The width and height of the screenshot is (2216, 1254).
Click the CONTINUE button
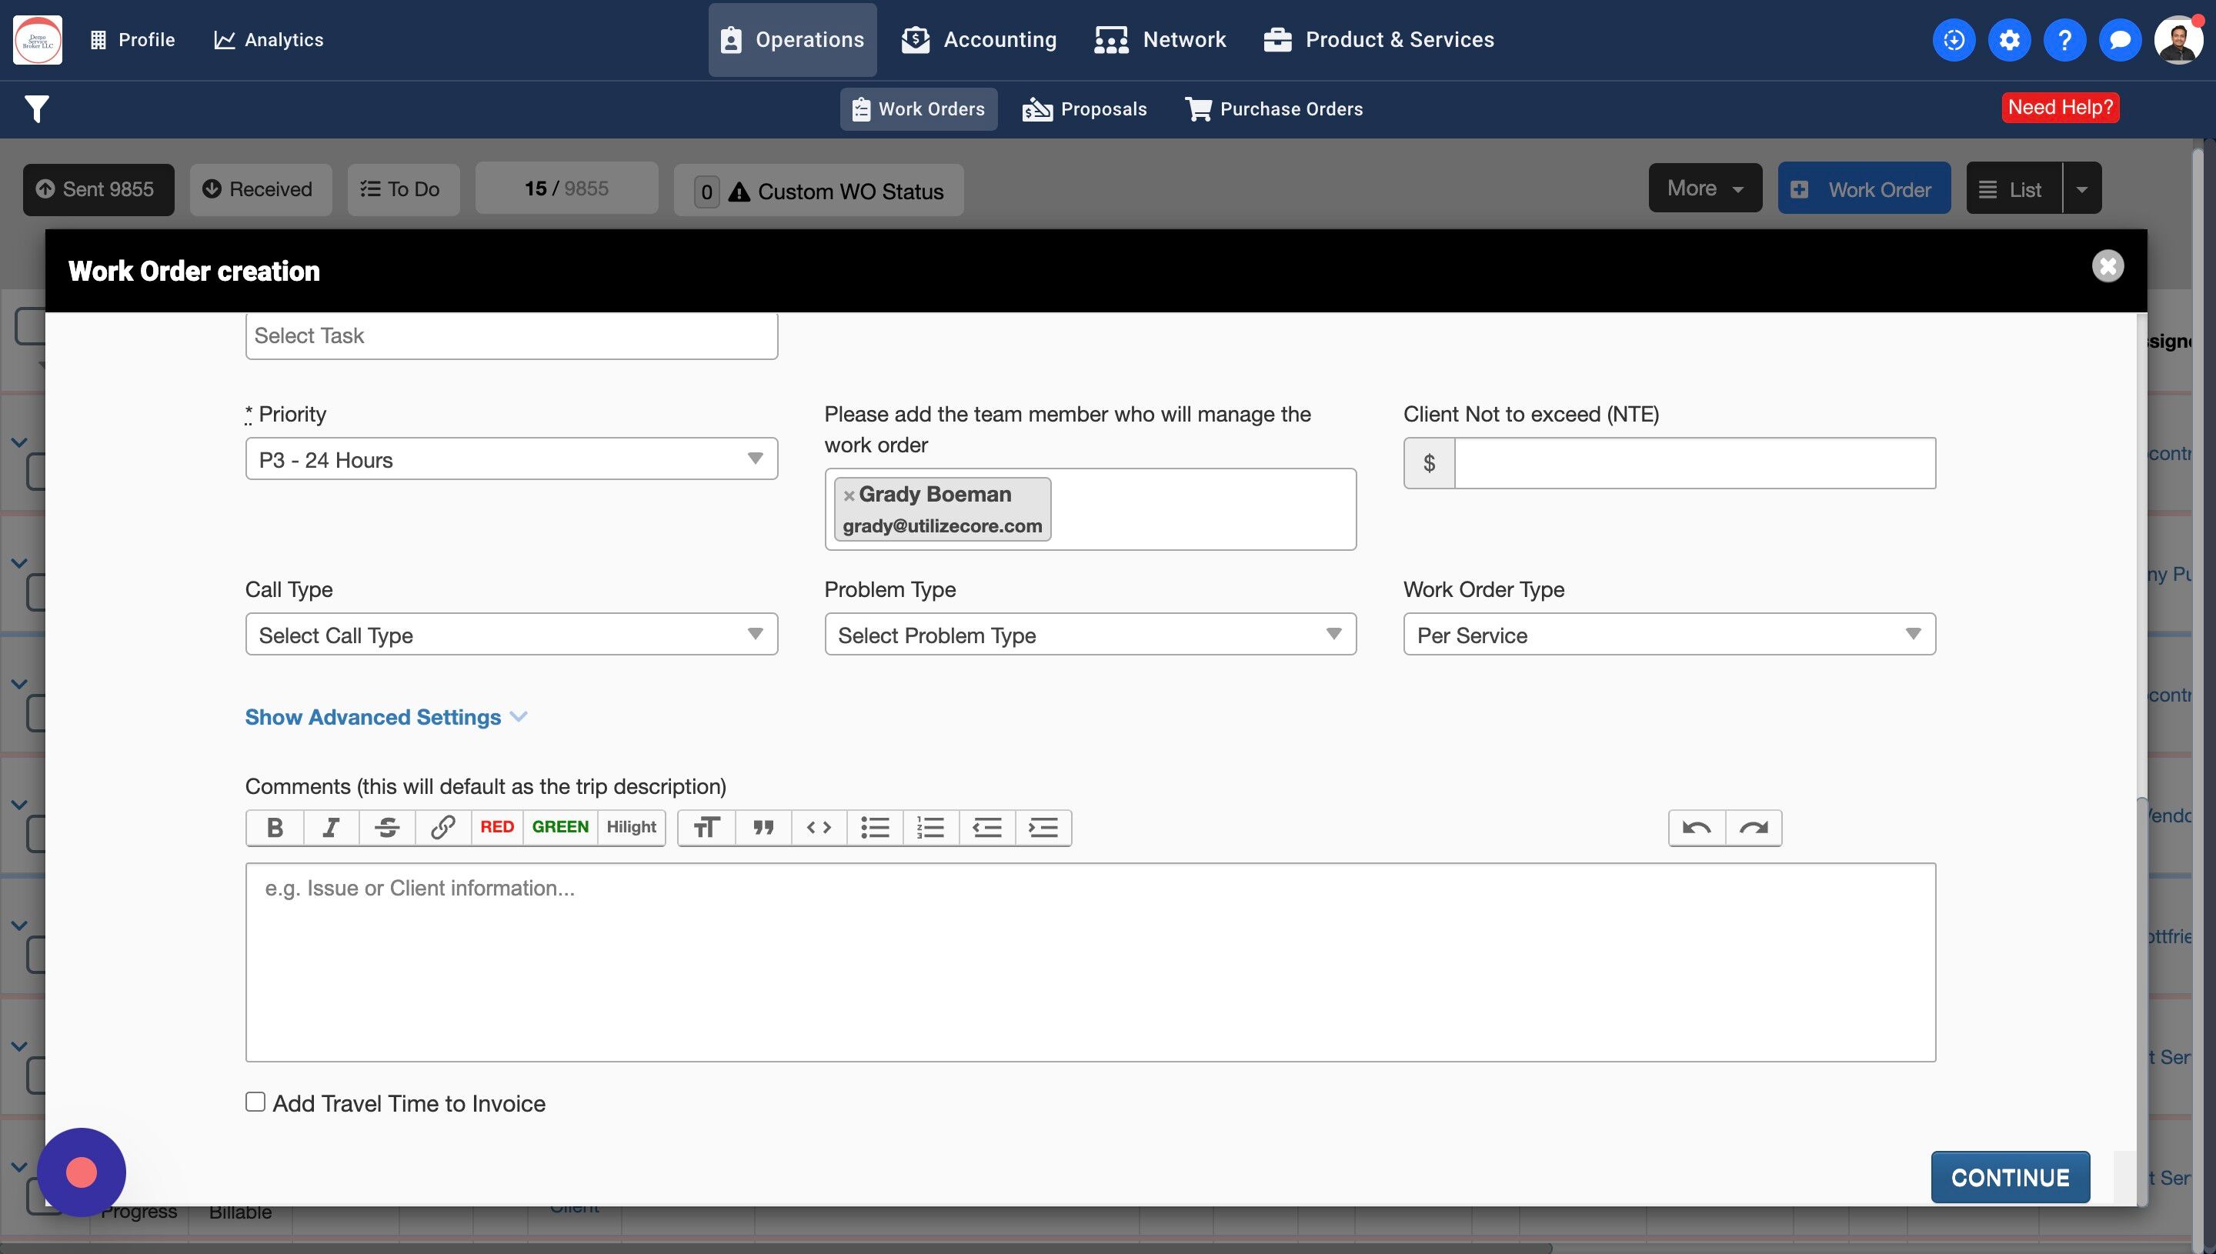point(2009,1176)
